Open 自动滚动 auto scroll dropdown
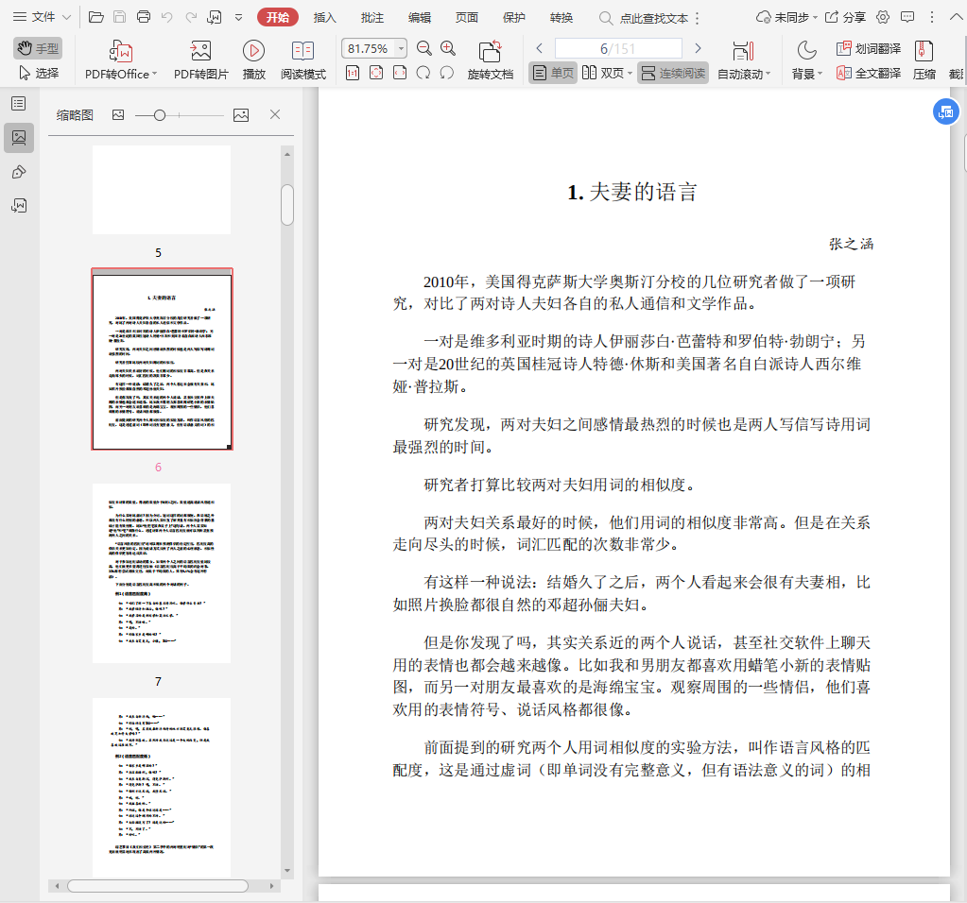The height and width of the screenshot is (903, 967). click(x=744, y=60)
